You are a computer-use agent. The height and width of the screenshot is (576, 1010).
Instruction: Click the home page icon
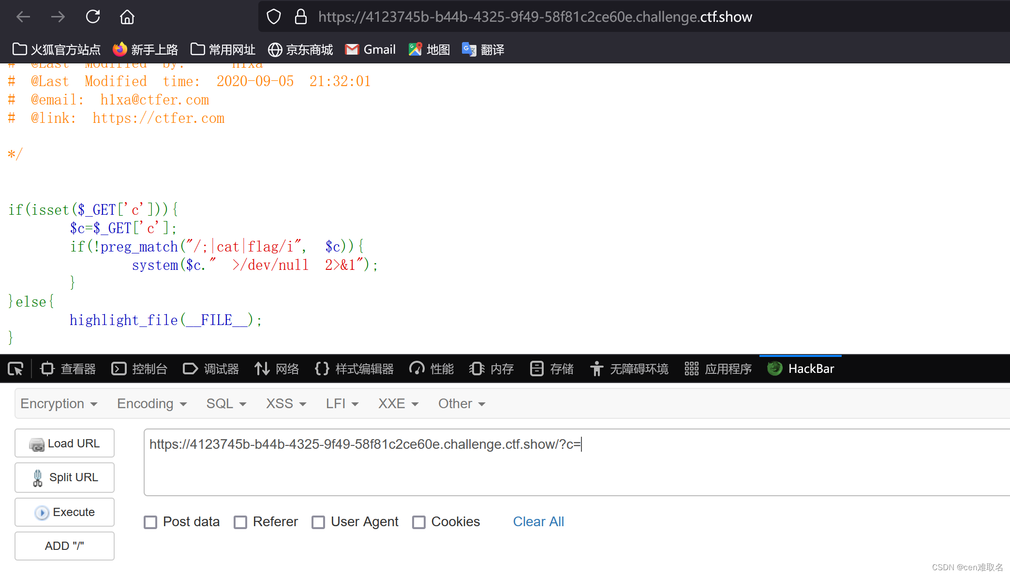coord(127,17)
